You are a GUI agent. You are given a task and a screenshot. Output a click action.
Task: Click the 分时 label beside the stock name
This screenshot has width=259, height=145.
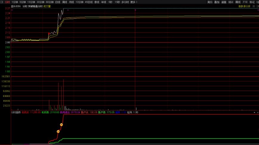point(25,6)
